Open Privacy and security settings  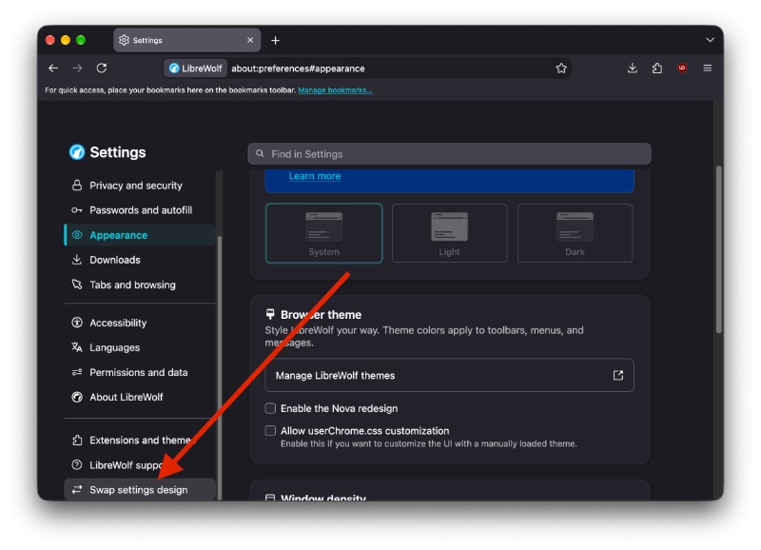pos(139,186)
